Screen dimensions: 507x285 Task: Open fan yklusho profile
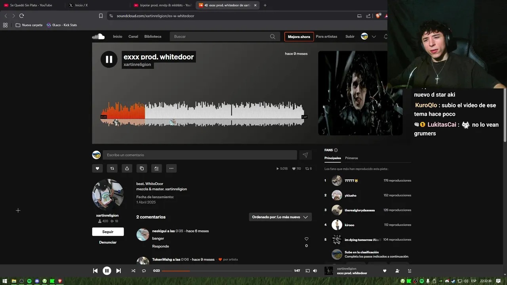(x=351, y=195)
